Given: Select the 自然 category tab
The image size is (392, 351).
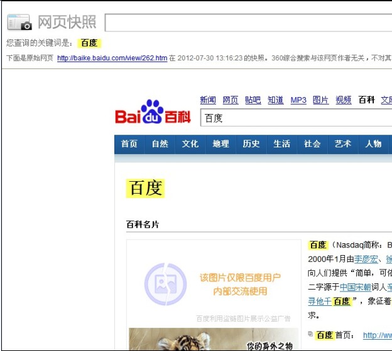Looking at the screenshot, I should [x=160, y=144].
